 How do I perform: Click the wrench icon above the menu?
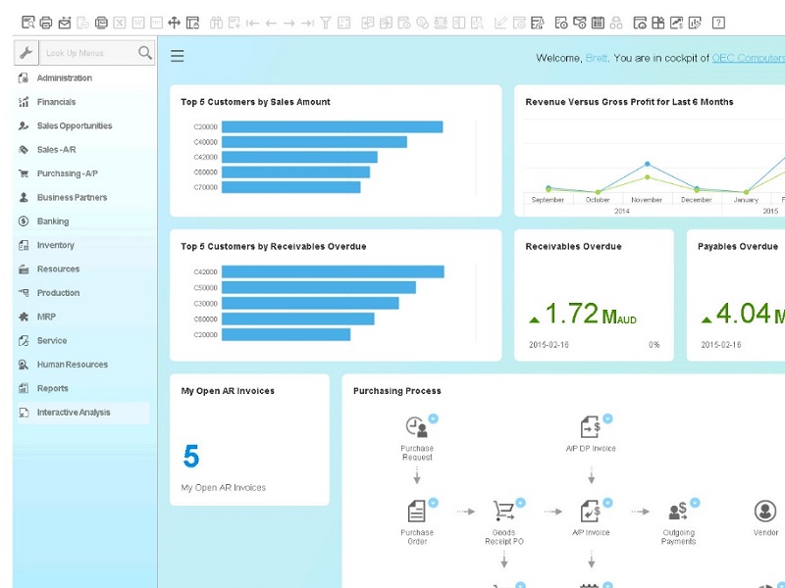26,53
